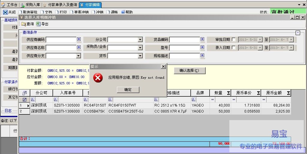Click the grid column chooser icon

[25, 93]
